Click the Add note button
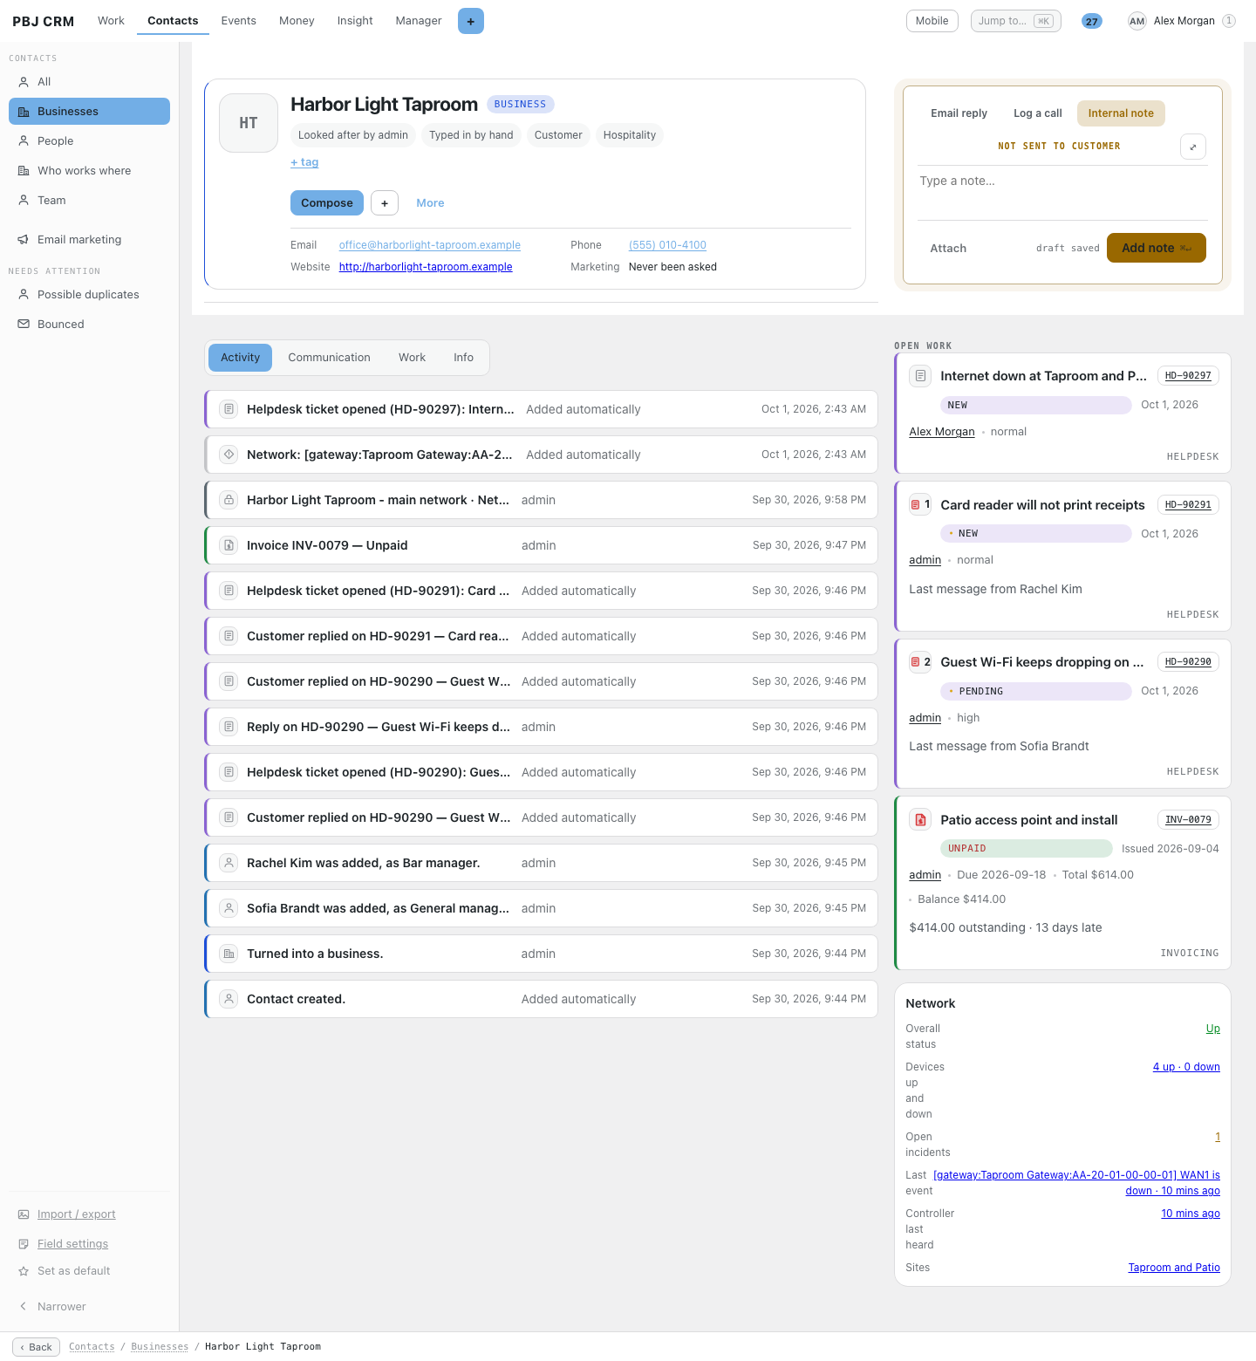The image size is (1256, 1361). coord(1157,248)
